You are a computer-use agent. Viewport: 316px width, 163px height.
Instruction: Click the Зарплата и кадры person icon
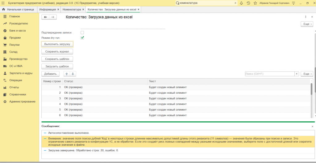pyautogui.click(x=5, y=73)
